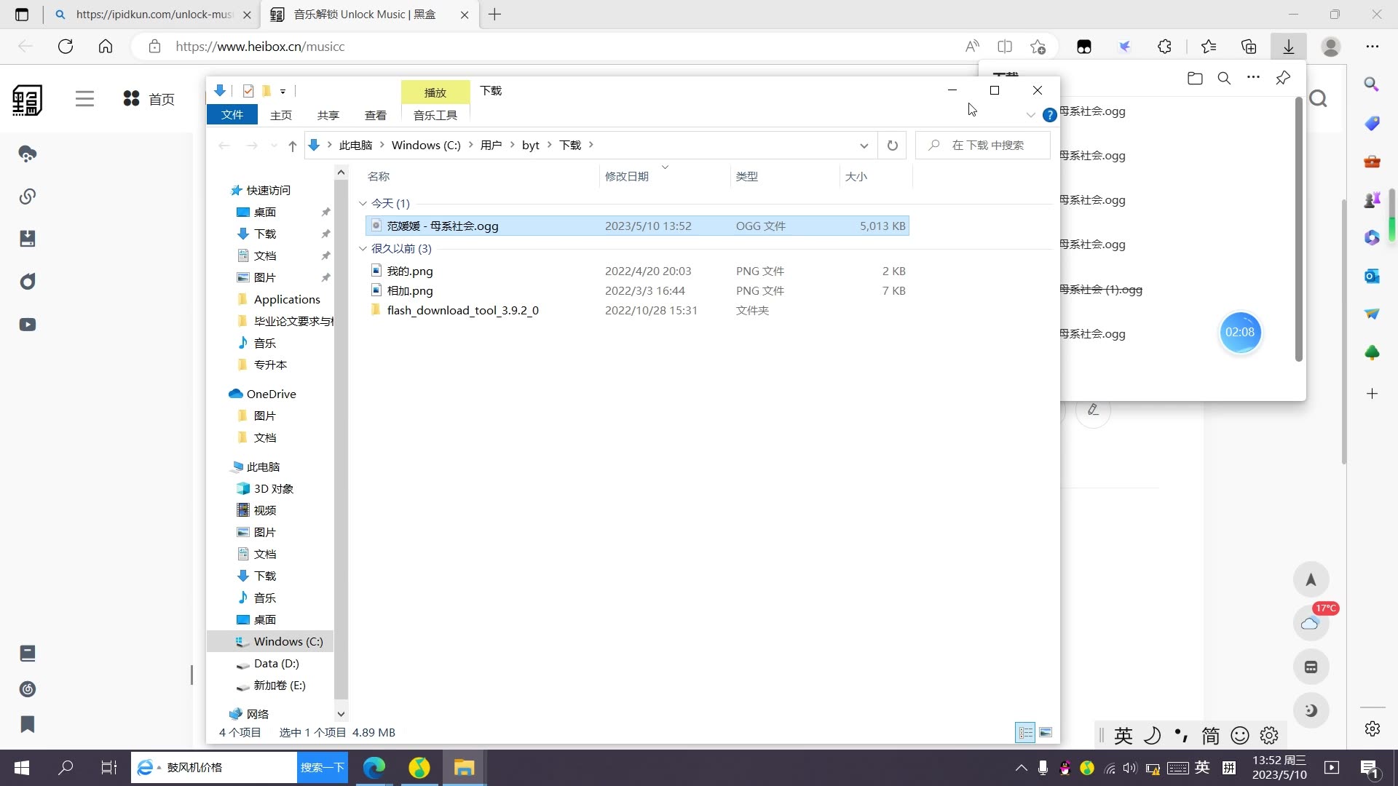Click the browser Extensions puzzle icon
The height and width of the screenshot is (786, 1398).
[1164, 46]
